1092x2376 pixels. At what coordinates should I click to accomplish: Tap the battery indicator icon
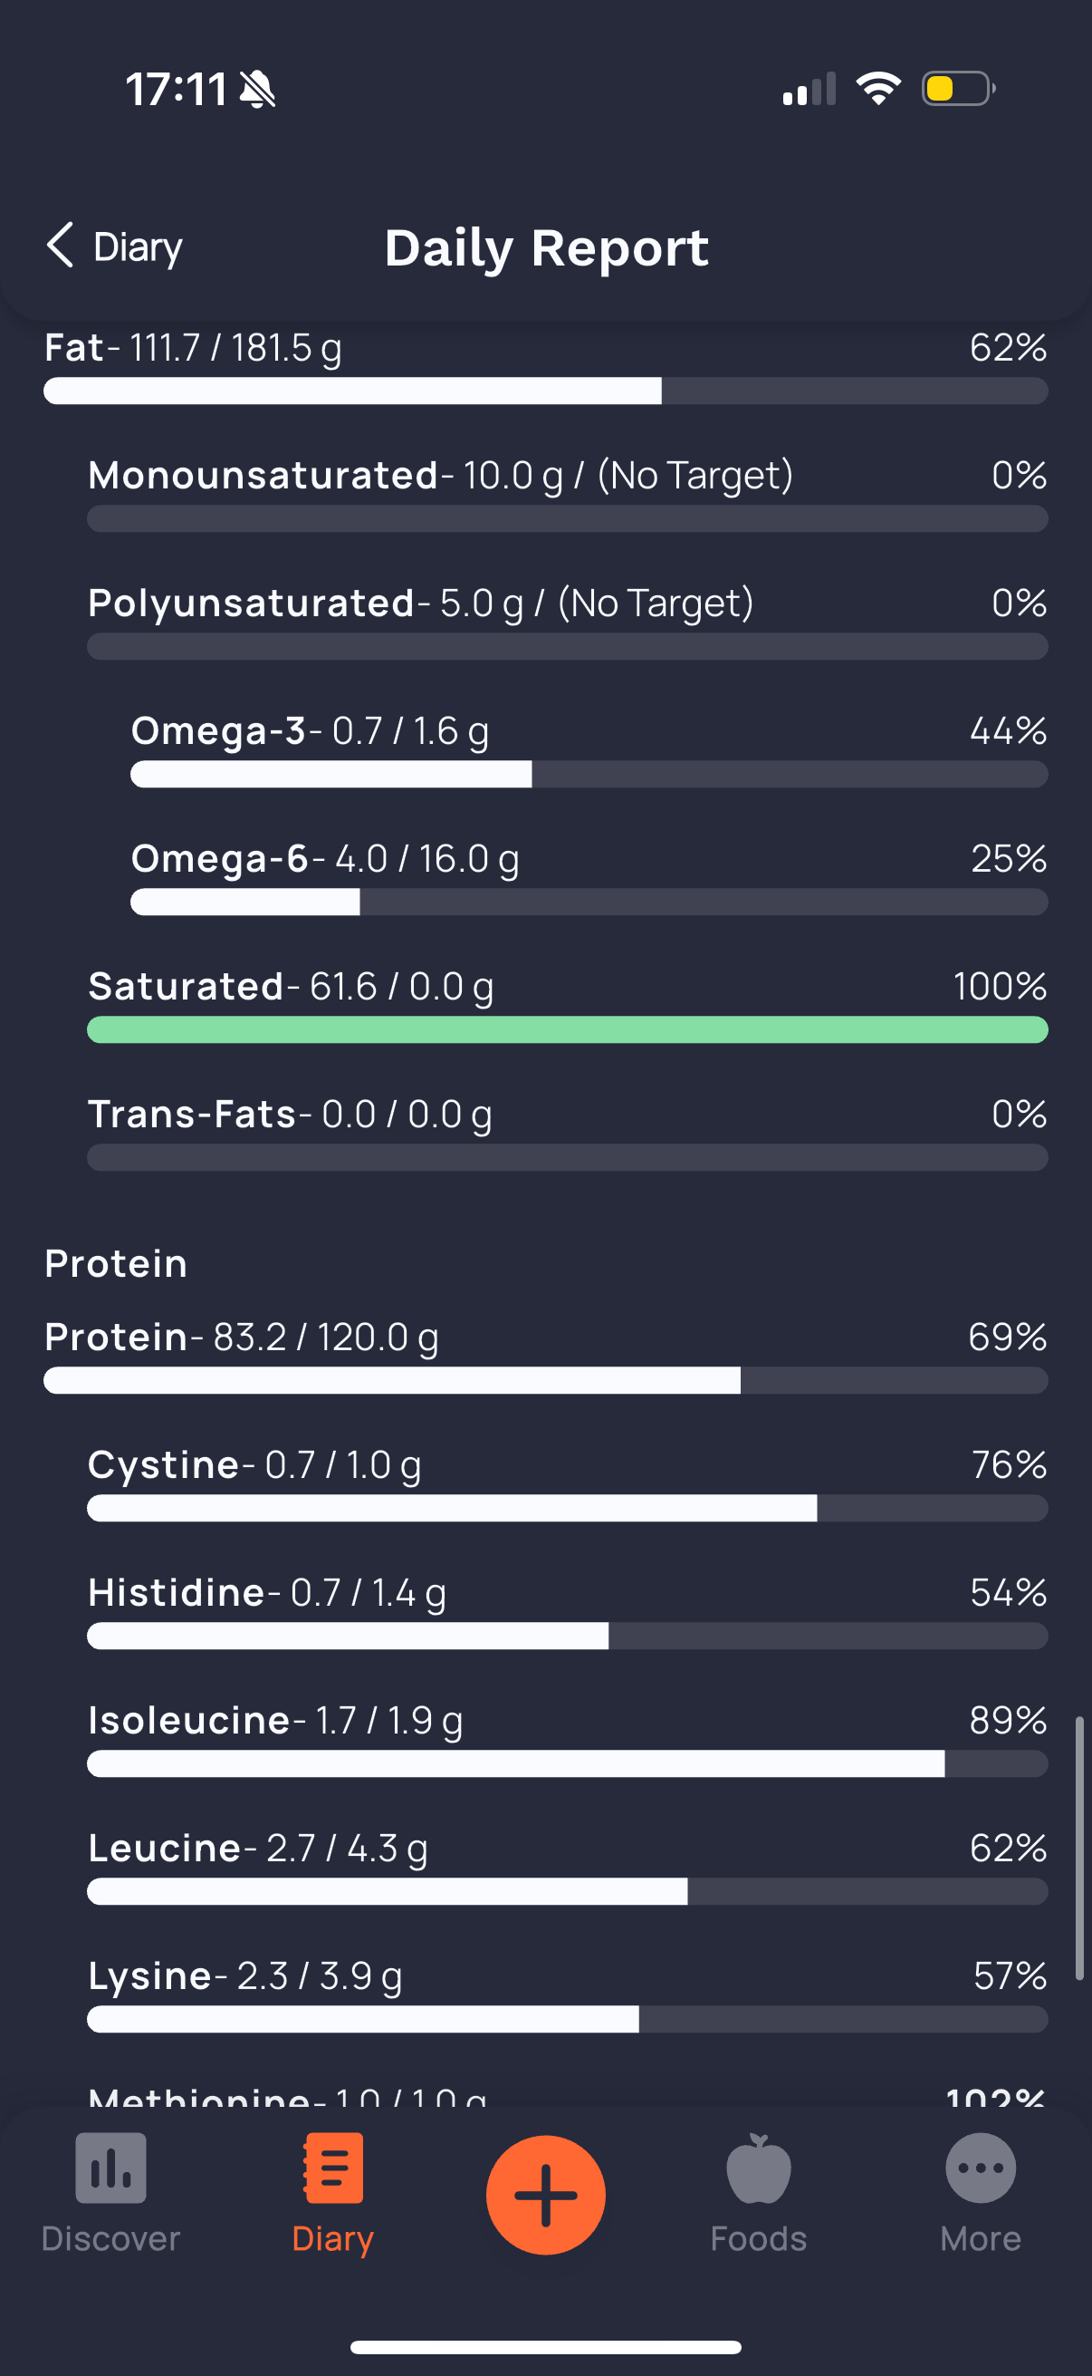[958, 89]
